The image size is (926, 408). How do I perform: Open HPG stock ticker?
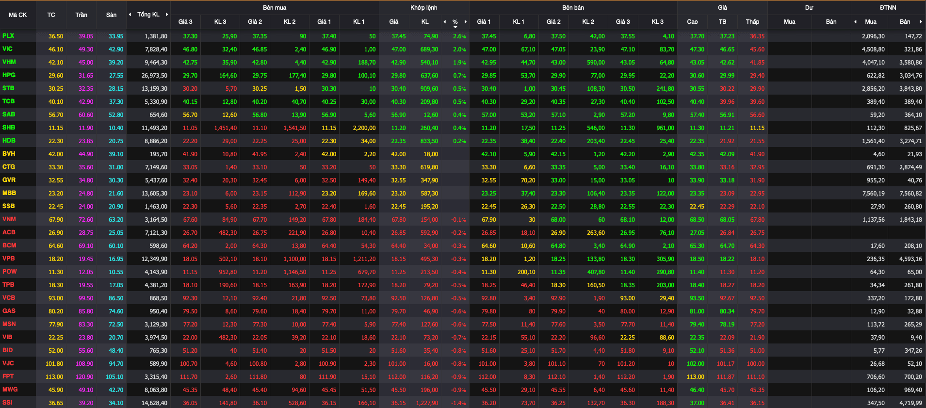[x=9, y=75]
